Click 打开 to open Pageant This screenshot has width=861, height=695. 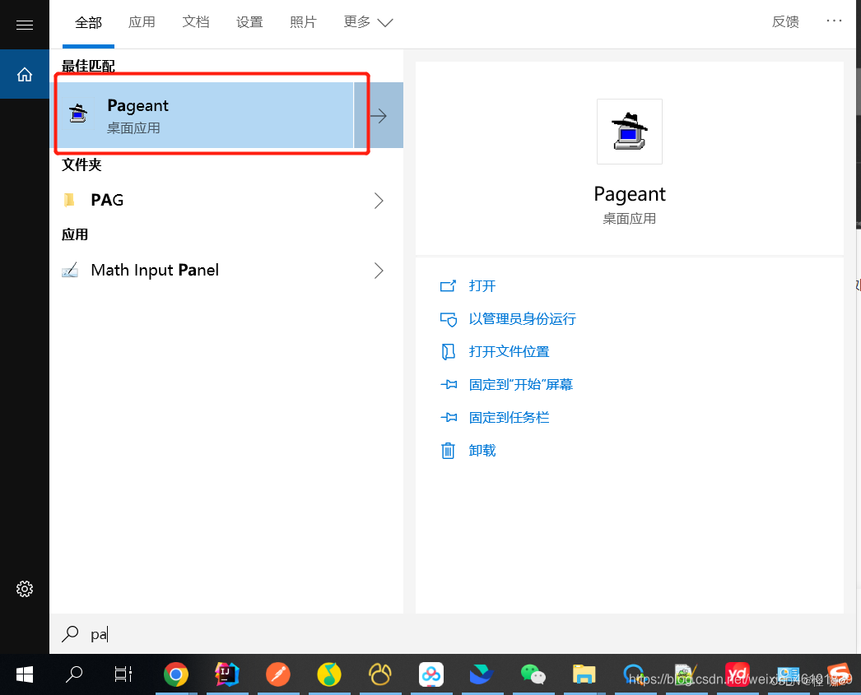pos(482,285)
